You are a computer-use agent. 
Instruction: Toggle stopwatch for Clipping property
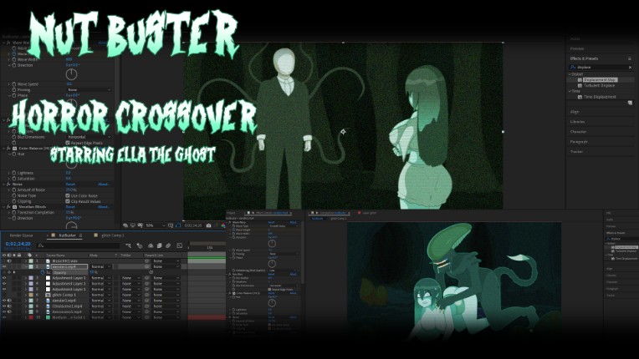point(14,201)
